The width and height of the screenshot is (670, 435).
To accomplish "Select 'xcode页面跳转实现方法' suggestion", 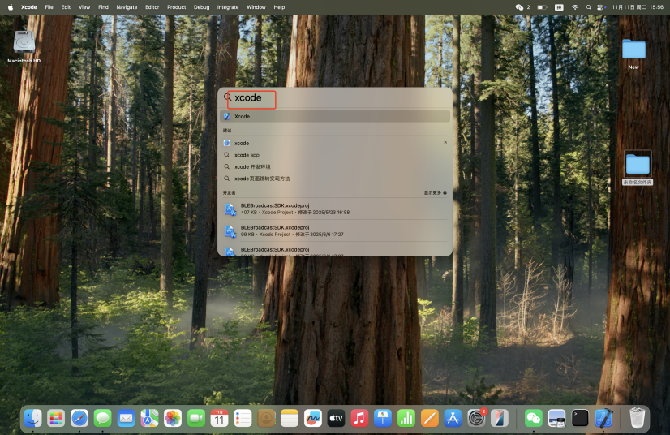I will click(335, 179).
